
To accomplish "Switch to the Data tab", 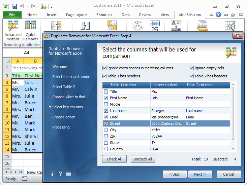I will (126, 15).
